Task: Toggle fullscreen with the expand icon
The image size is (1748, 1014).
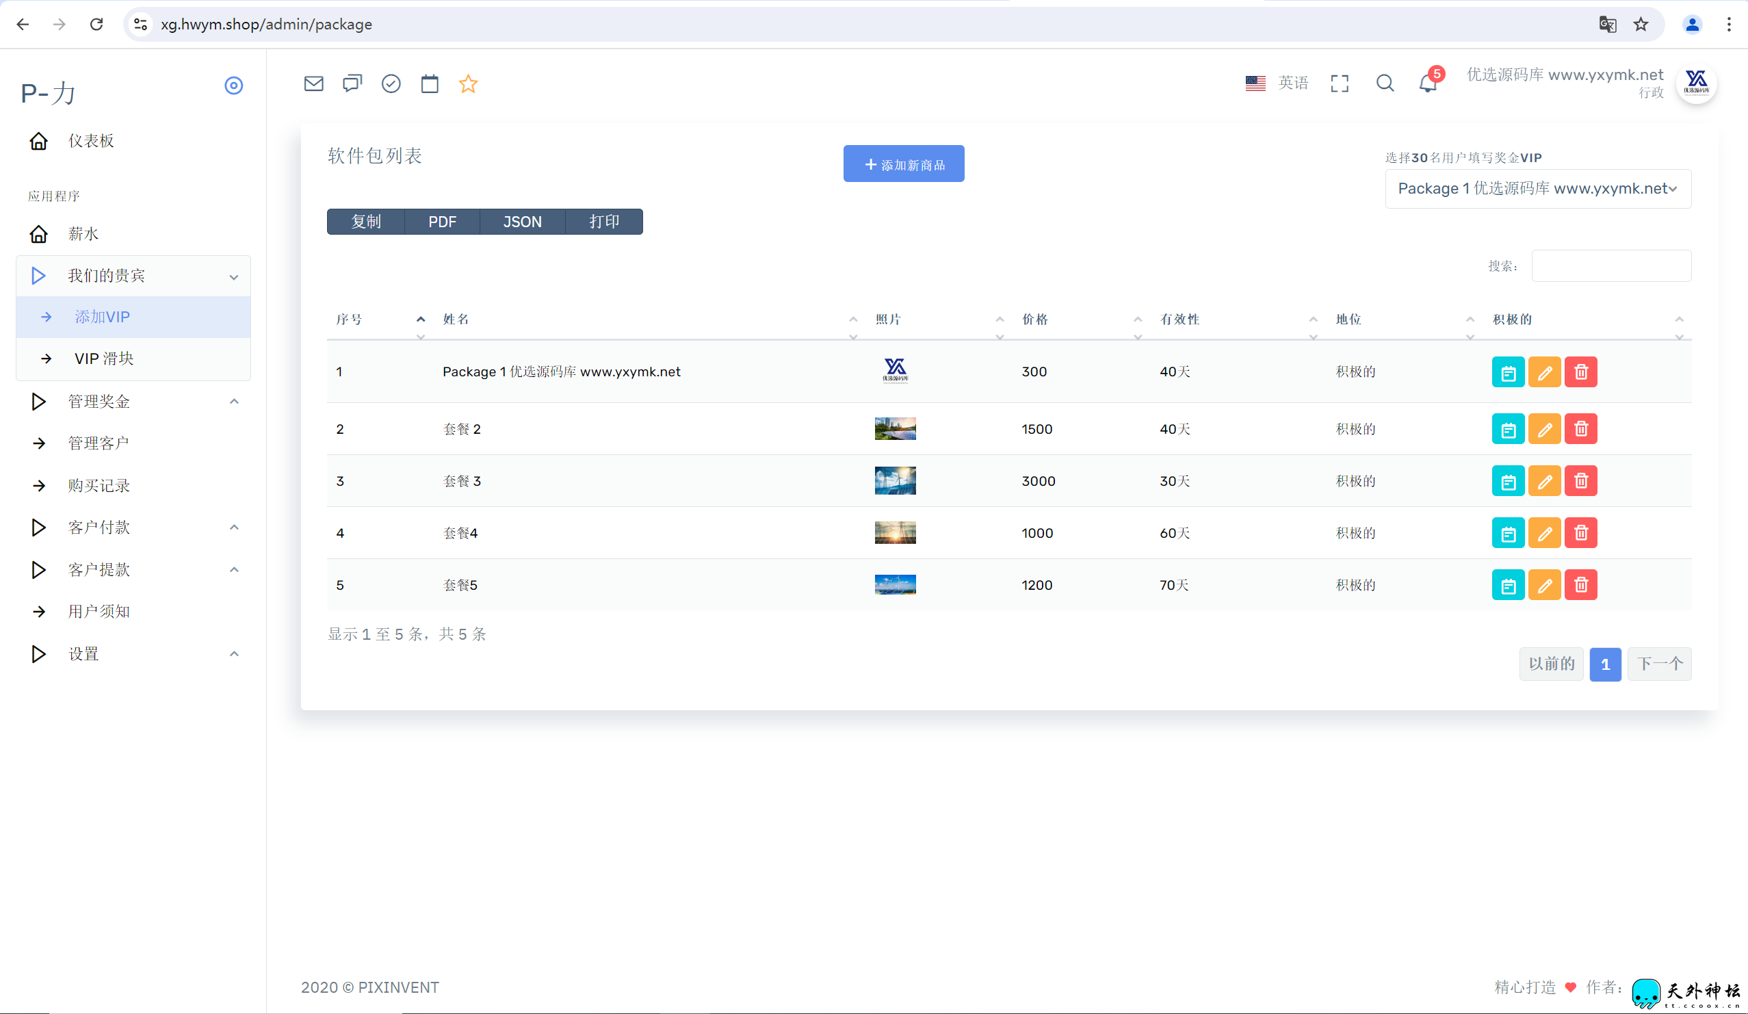Action: point(1340,83)
